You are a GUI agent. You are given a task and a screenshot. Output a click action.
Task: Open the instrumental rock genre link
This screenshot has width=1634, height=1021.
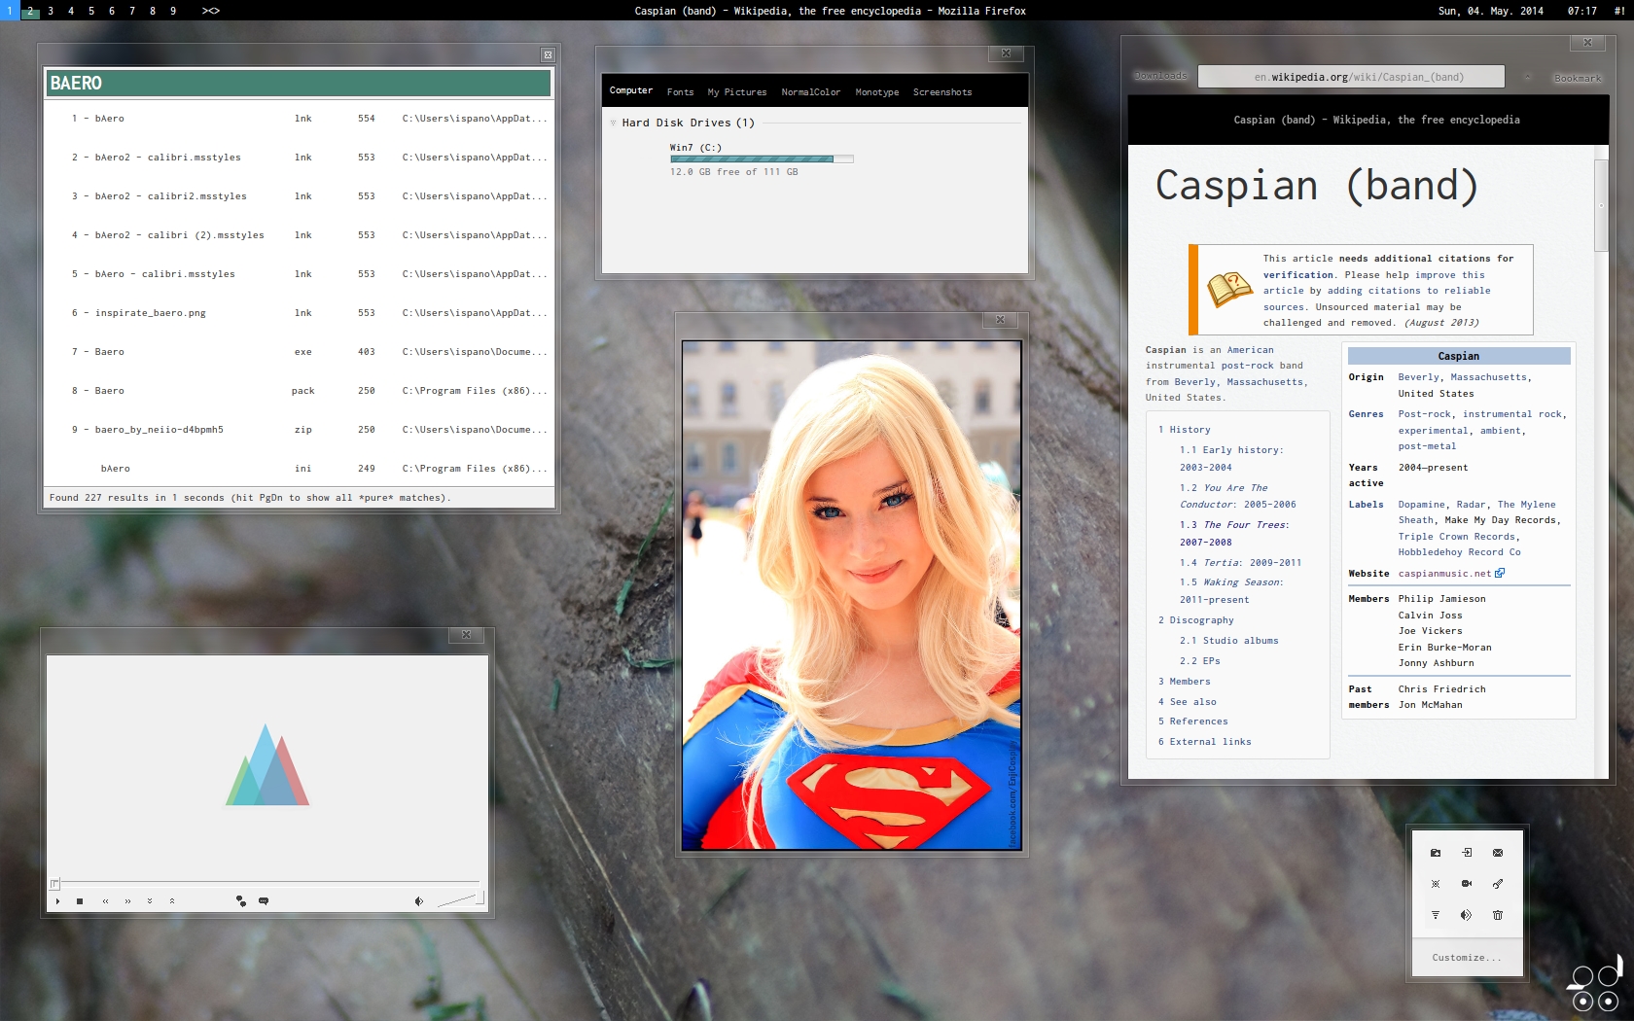pyautogui.click(x=1512, y=414)
